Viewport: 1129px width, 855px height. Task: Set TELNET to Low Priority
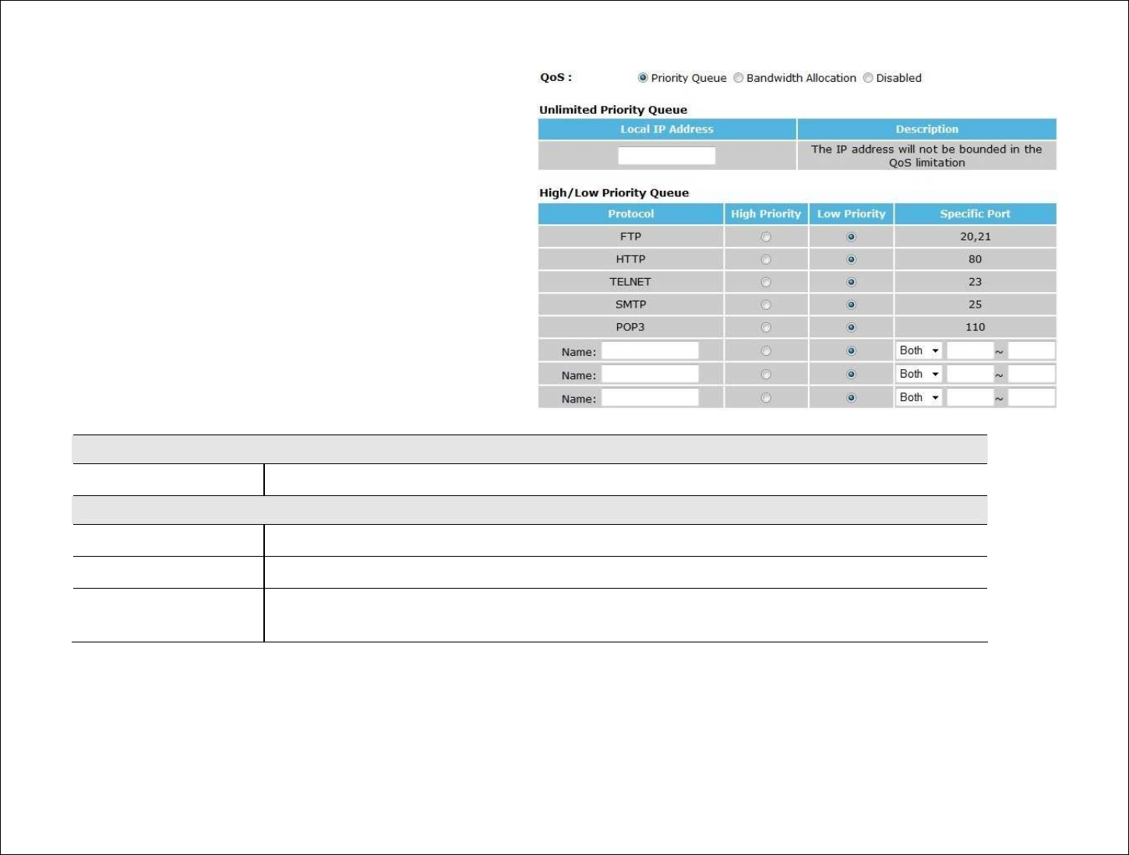851,282
